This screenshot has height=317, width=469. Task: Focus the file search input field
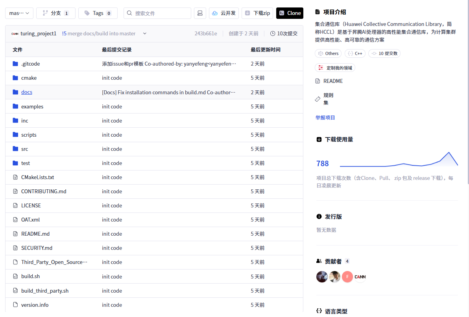(157, 13)
